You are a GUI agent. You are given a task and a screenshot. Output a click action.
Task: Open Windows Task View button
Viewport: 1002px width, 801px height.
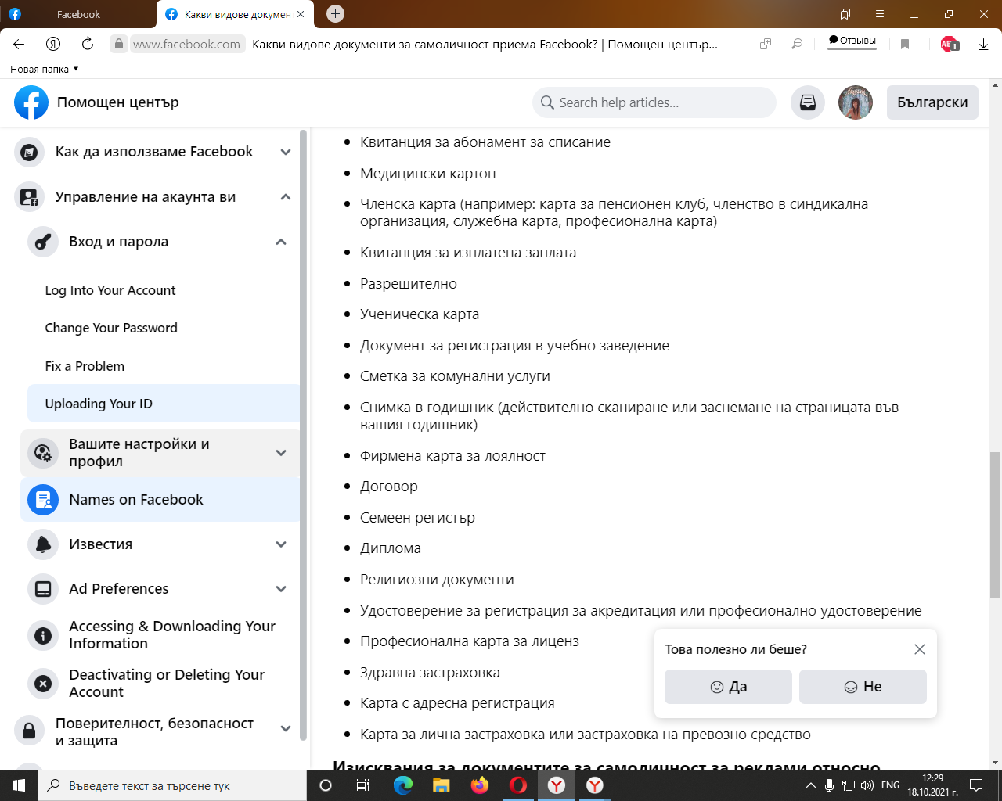pos(363,785)
